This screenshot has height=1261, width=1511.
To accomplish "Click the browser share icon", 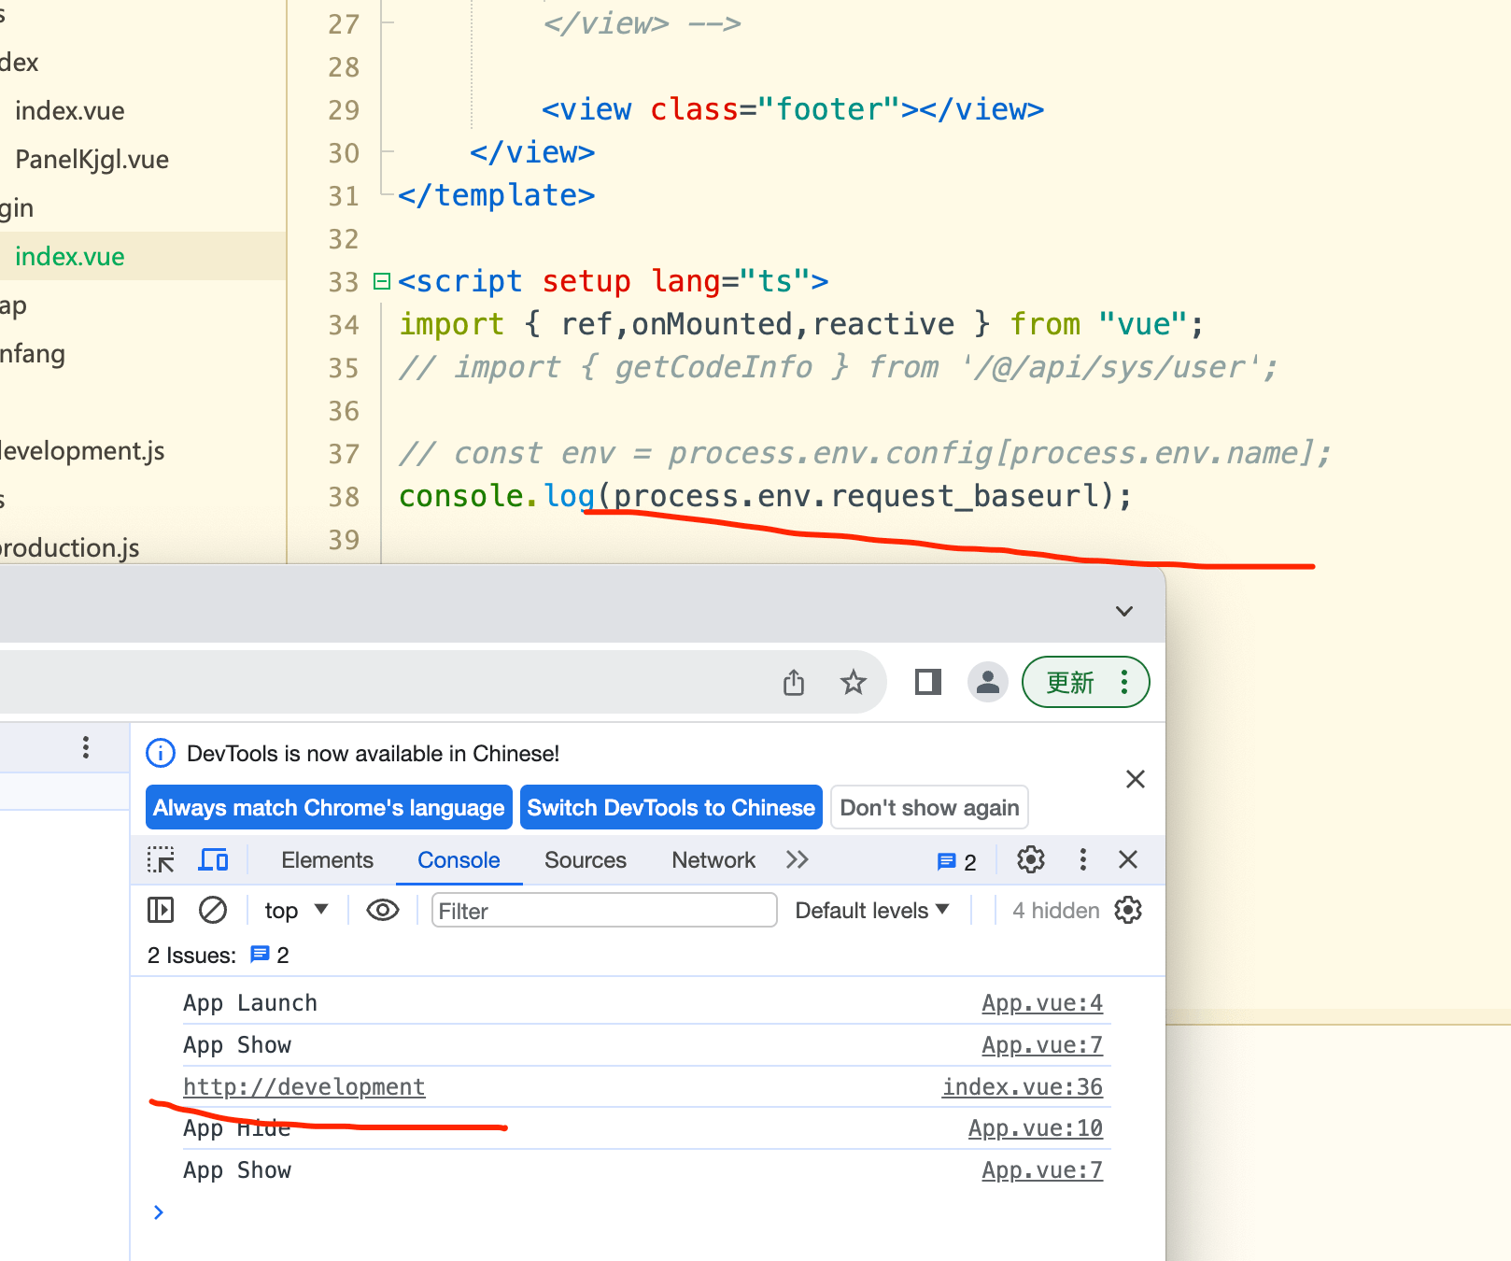I will coord(794,683).
